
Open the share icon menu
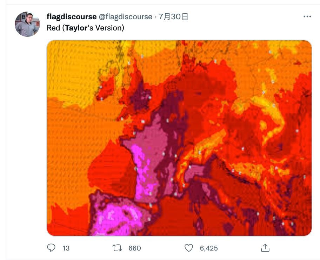click(265, 248)
